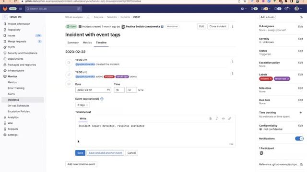Click 'Add a to do' button

[x=268, y=17]
